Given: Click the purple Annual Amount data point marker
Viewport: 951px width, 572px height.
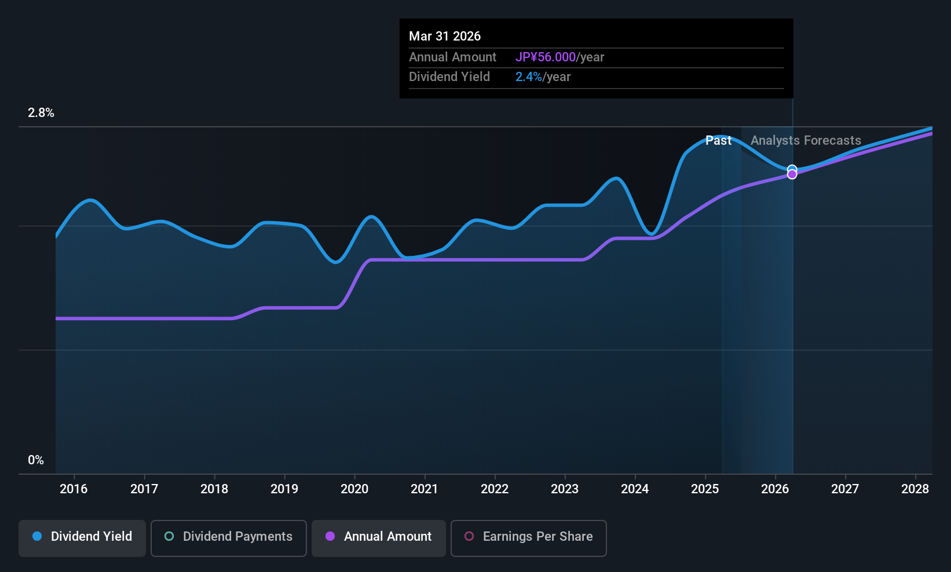Looking at the screenshot, I should coord(792,174).
